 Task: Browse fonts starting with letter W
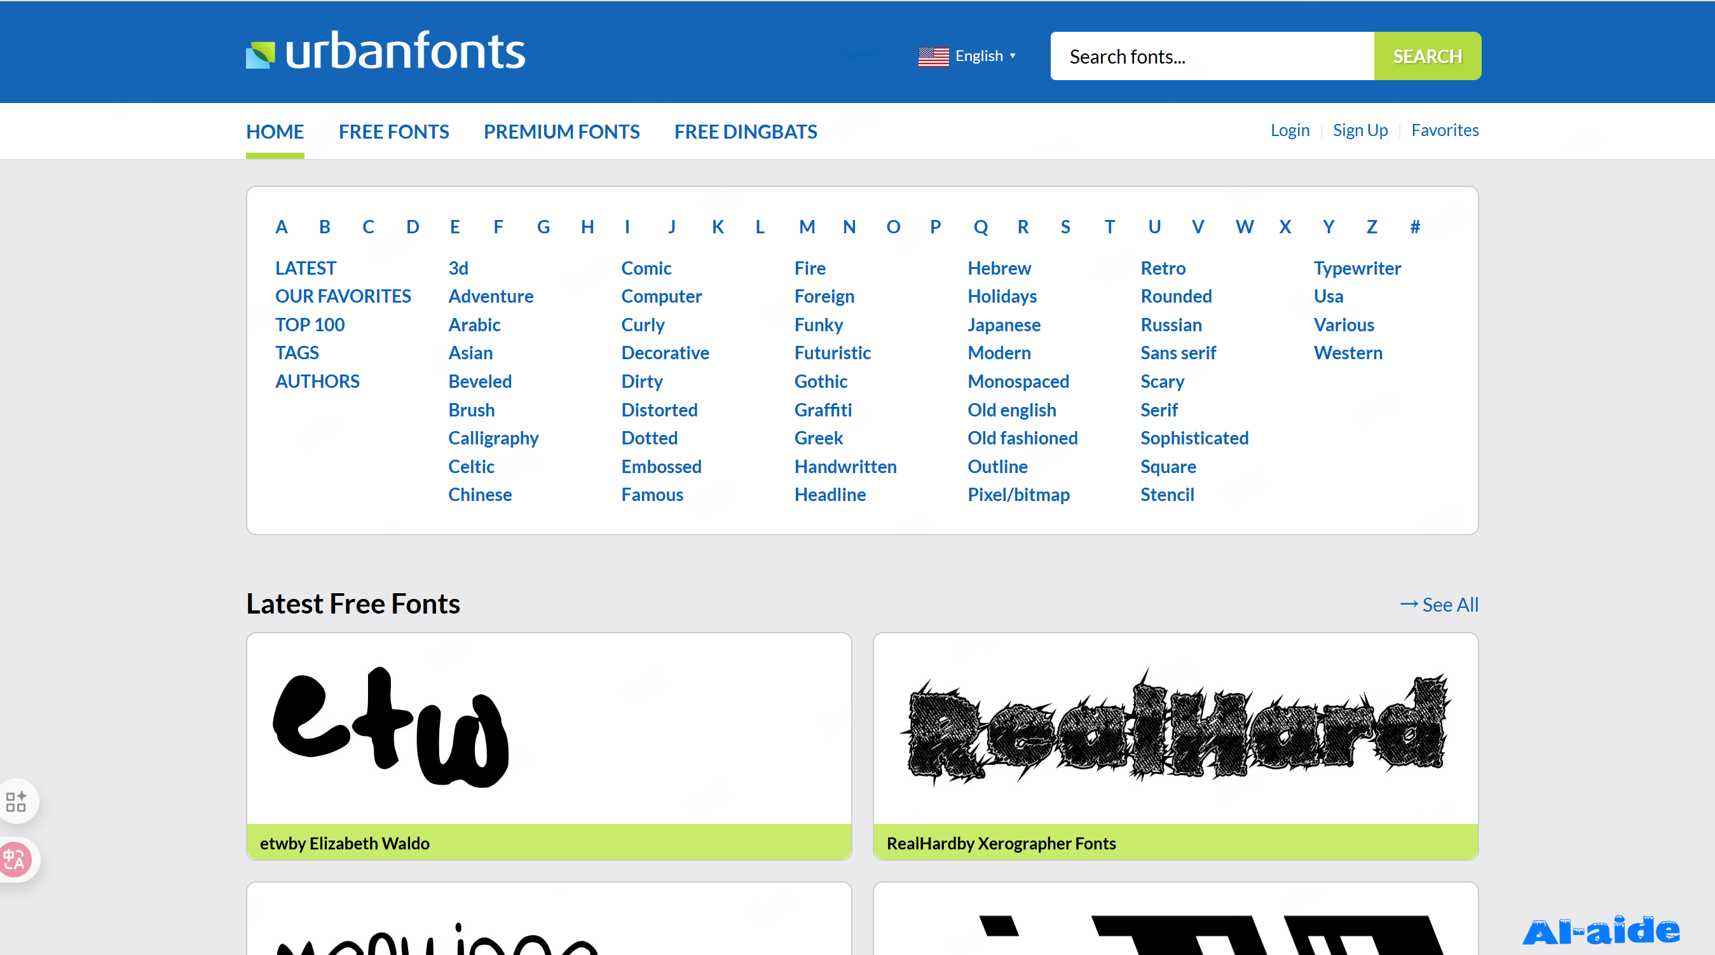pyautogui.click(x=1245, y=227)
